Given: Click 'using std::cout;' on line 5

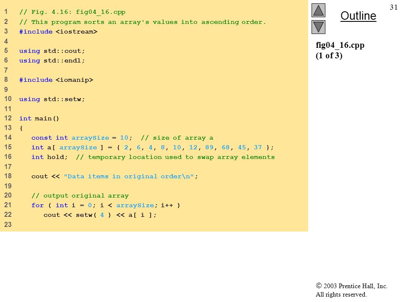Looking at the screenshot, I should click(52, 51).
